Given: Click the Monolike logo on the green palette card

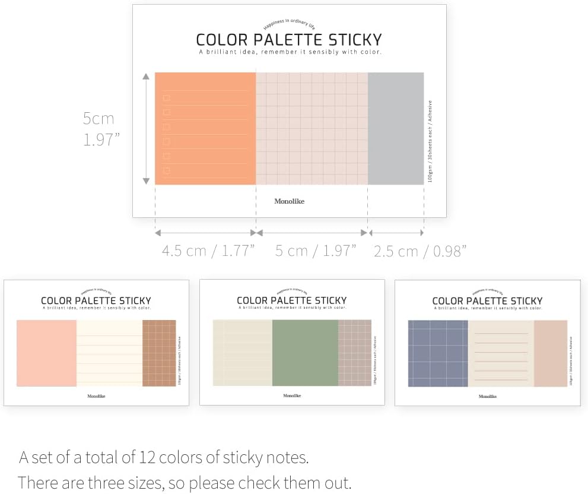Looking at the screenshot, I should [x=292, y=395].
